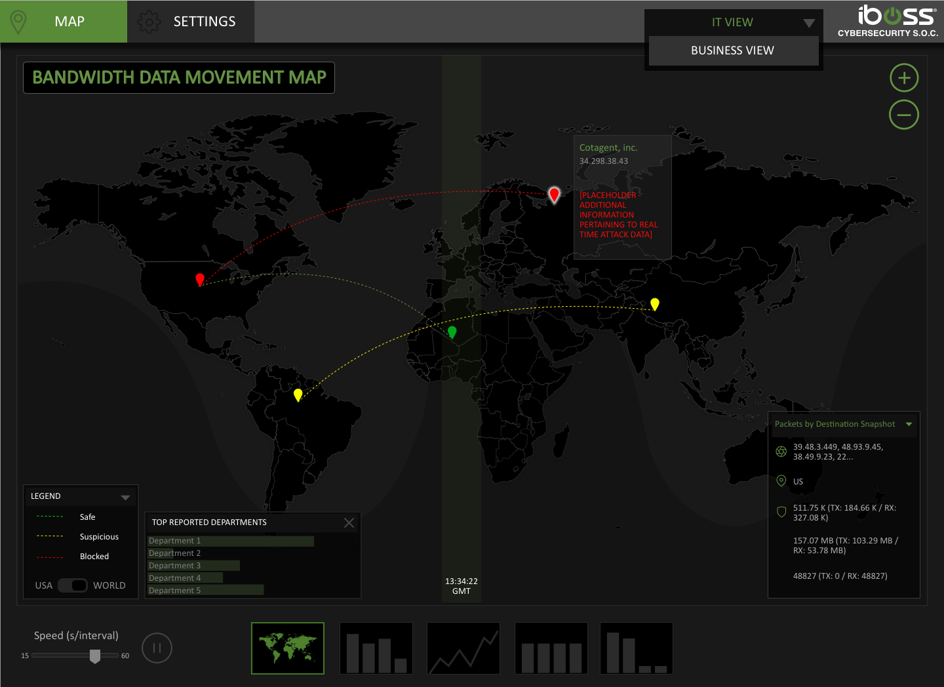Select the Department 5 bar
The height and width of the screenshot is (687, 944).
[206, 591]
